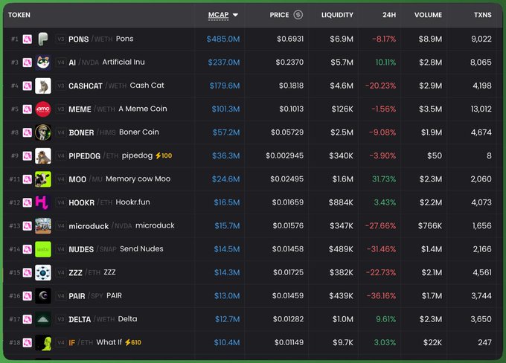506x363 pixels.
Task: Click the pink DEX icon in PONS row
Action: coord(27,39)
